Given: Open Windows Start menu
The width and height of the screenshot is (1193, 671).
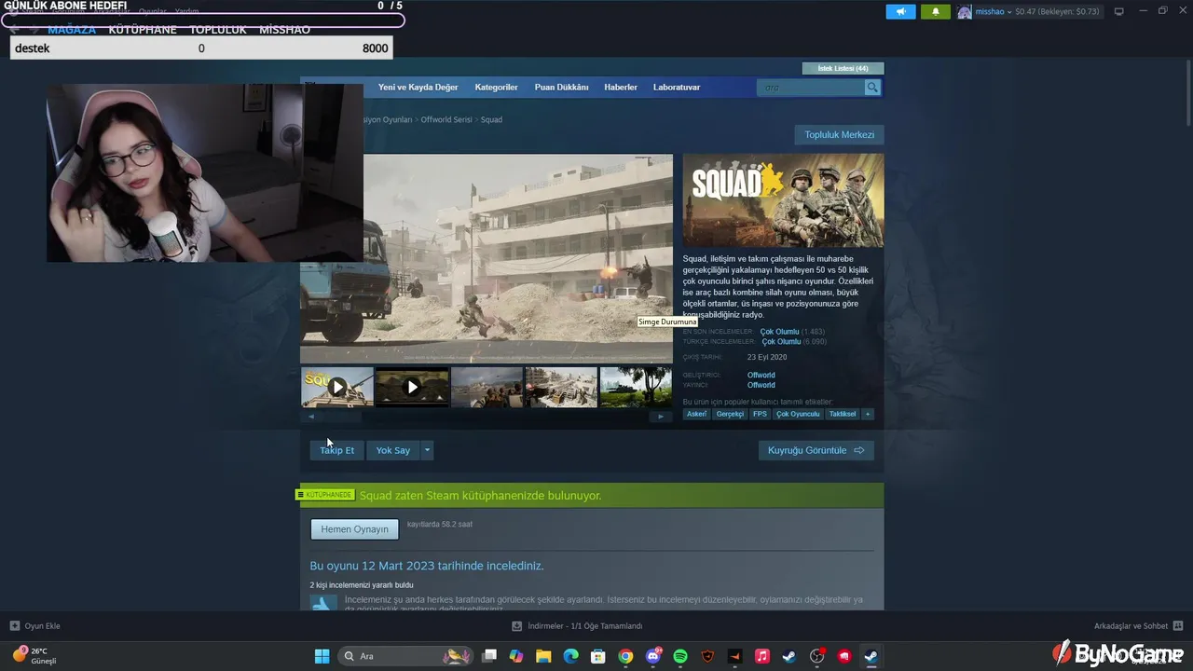Looking at the screenshot, I should click(322, 656).
